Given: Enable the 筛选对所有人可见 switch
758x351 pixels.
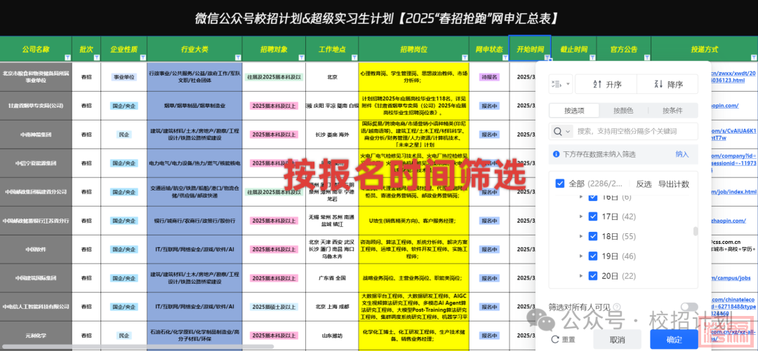Looking at the screenshot, I should pyautogui.click(x=689, y=307).
